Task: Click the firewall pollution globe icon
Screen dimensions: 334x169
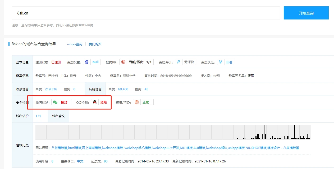Action: (x=137, y=102)
